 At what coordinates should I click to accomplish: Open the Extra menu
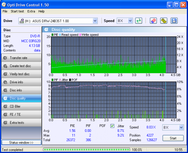[x=31, y=11]
